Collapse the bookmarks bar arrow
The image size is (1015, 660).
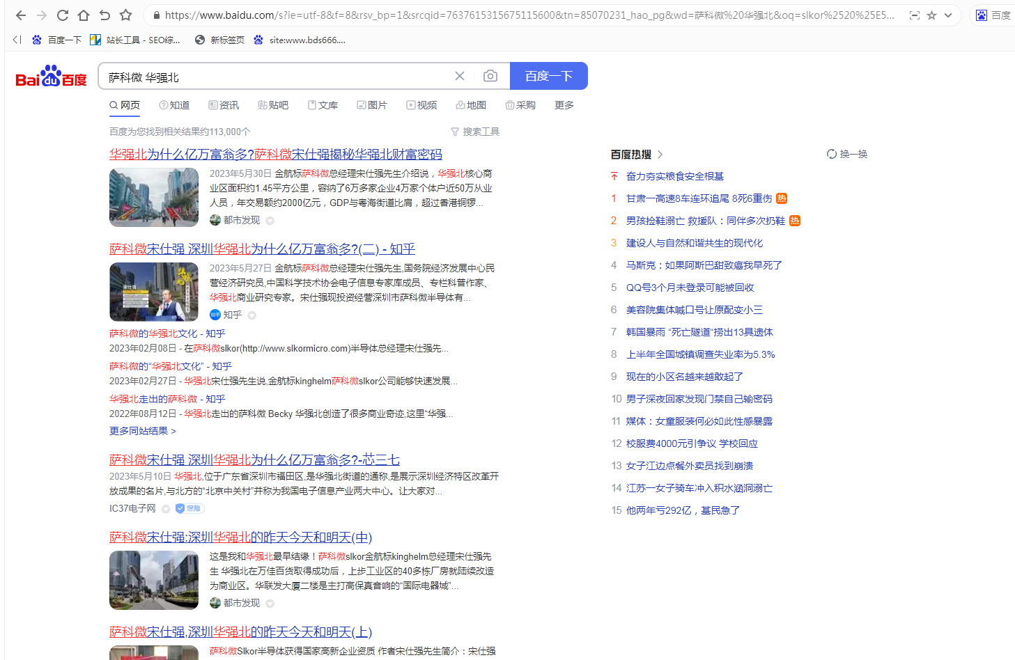click(17, 40)
